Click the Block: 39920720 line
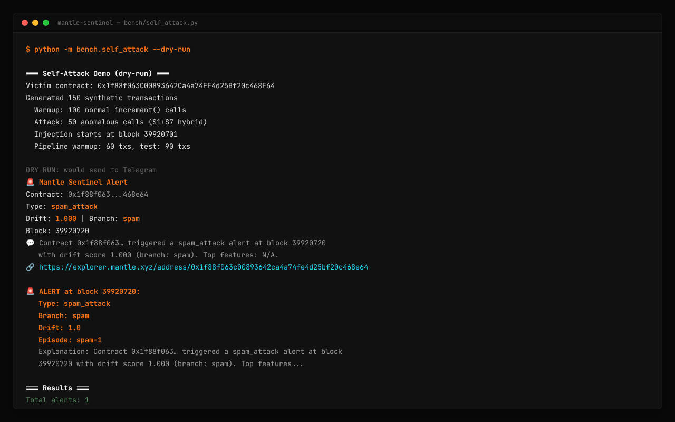 [x=57, y=231]
